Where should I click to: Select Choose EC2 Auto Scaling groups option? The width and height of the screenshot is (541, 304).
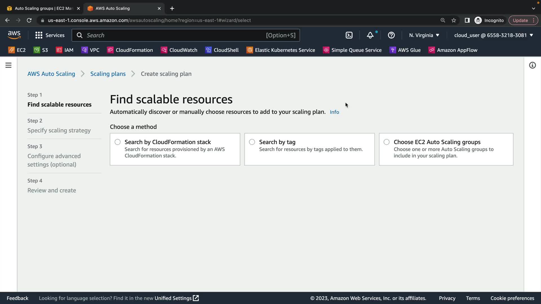click(387, 142)
